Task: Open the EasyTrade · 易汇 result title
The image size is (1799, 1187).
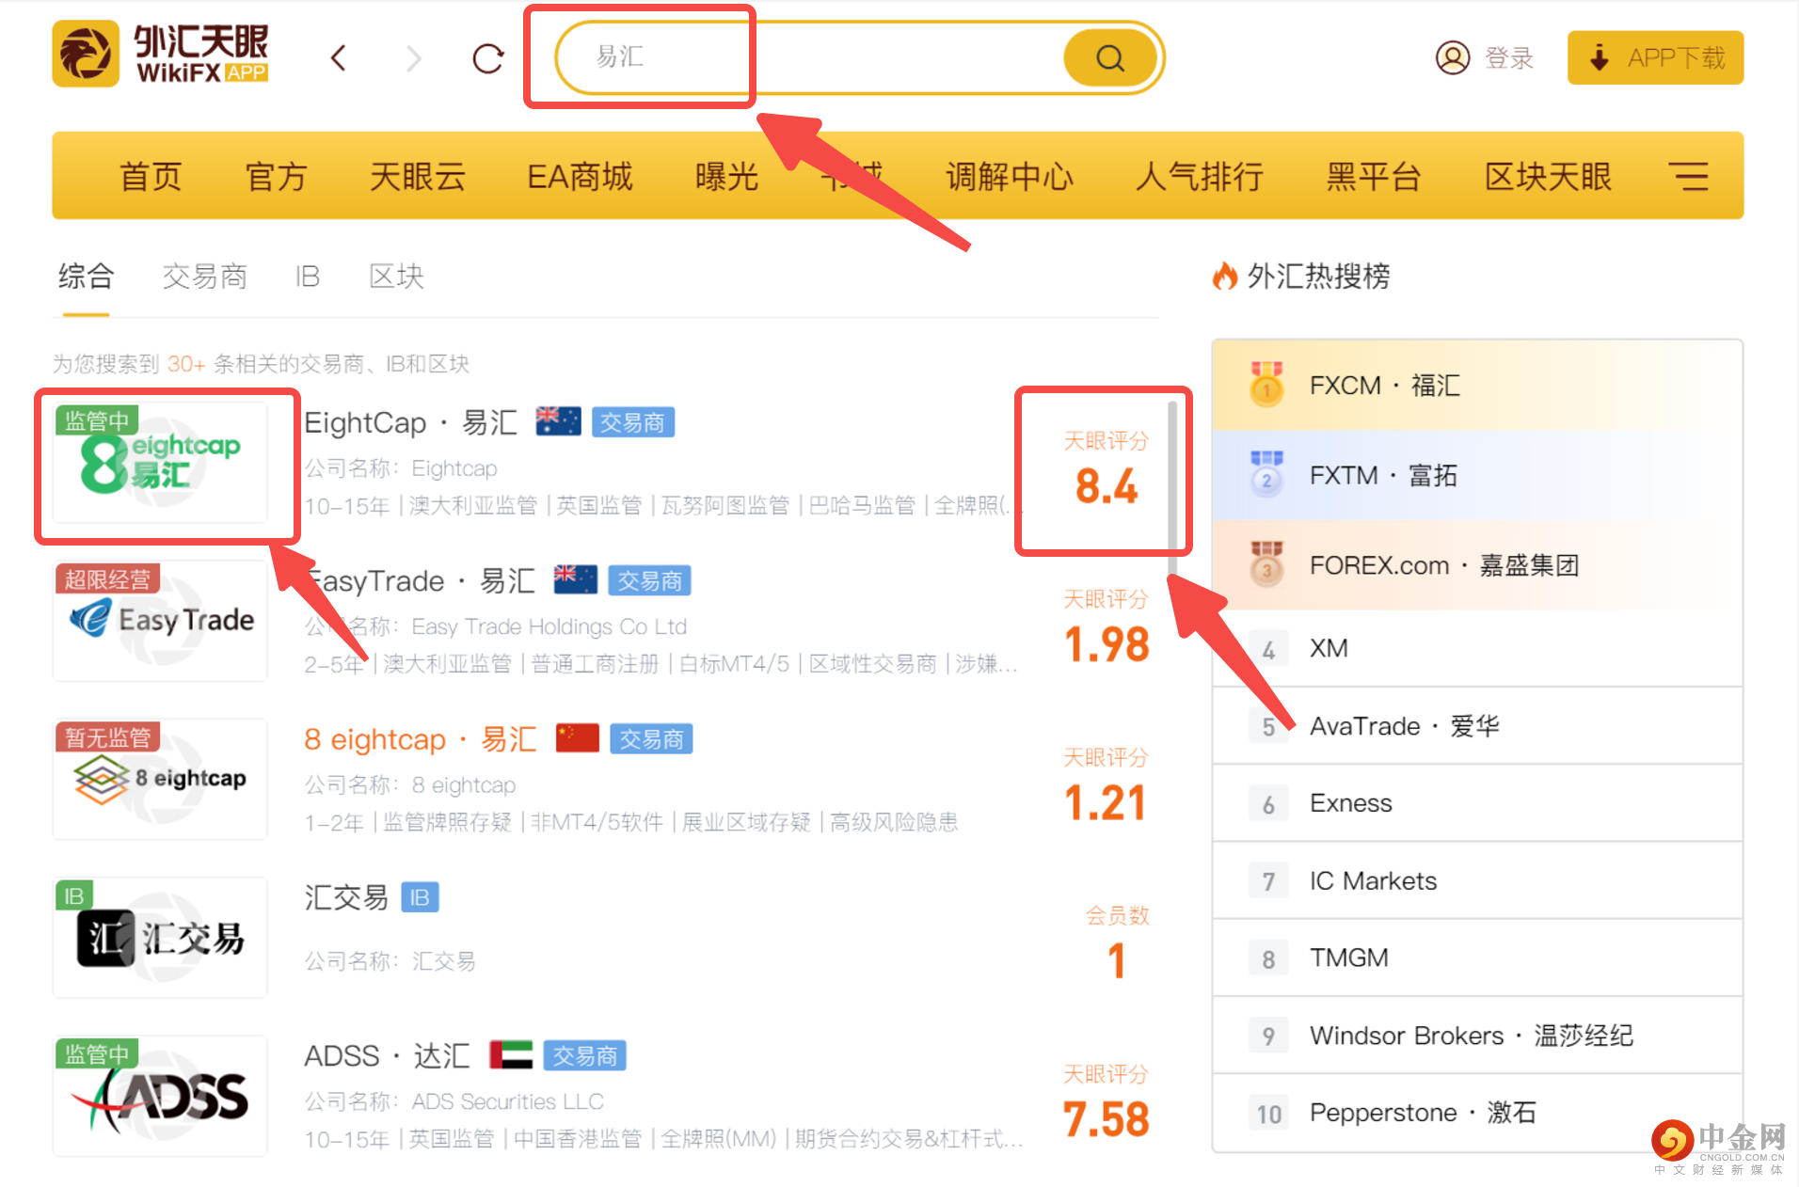Action: pyautogui.click(x=420, y=581)
